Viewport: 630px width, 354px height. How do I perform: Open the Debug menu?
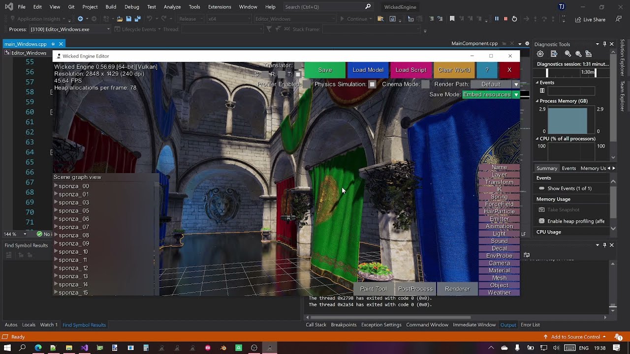tap(131, 7)
